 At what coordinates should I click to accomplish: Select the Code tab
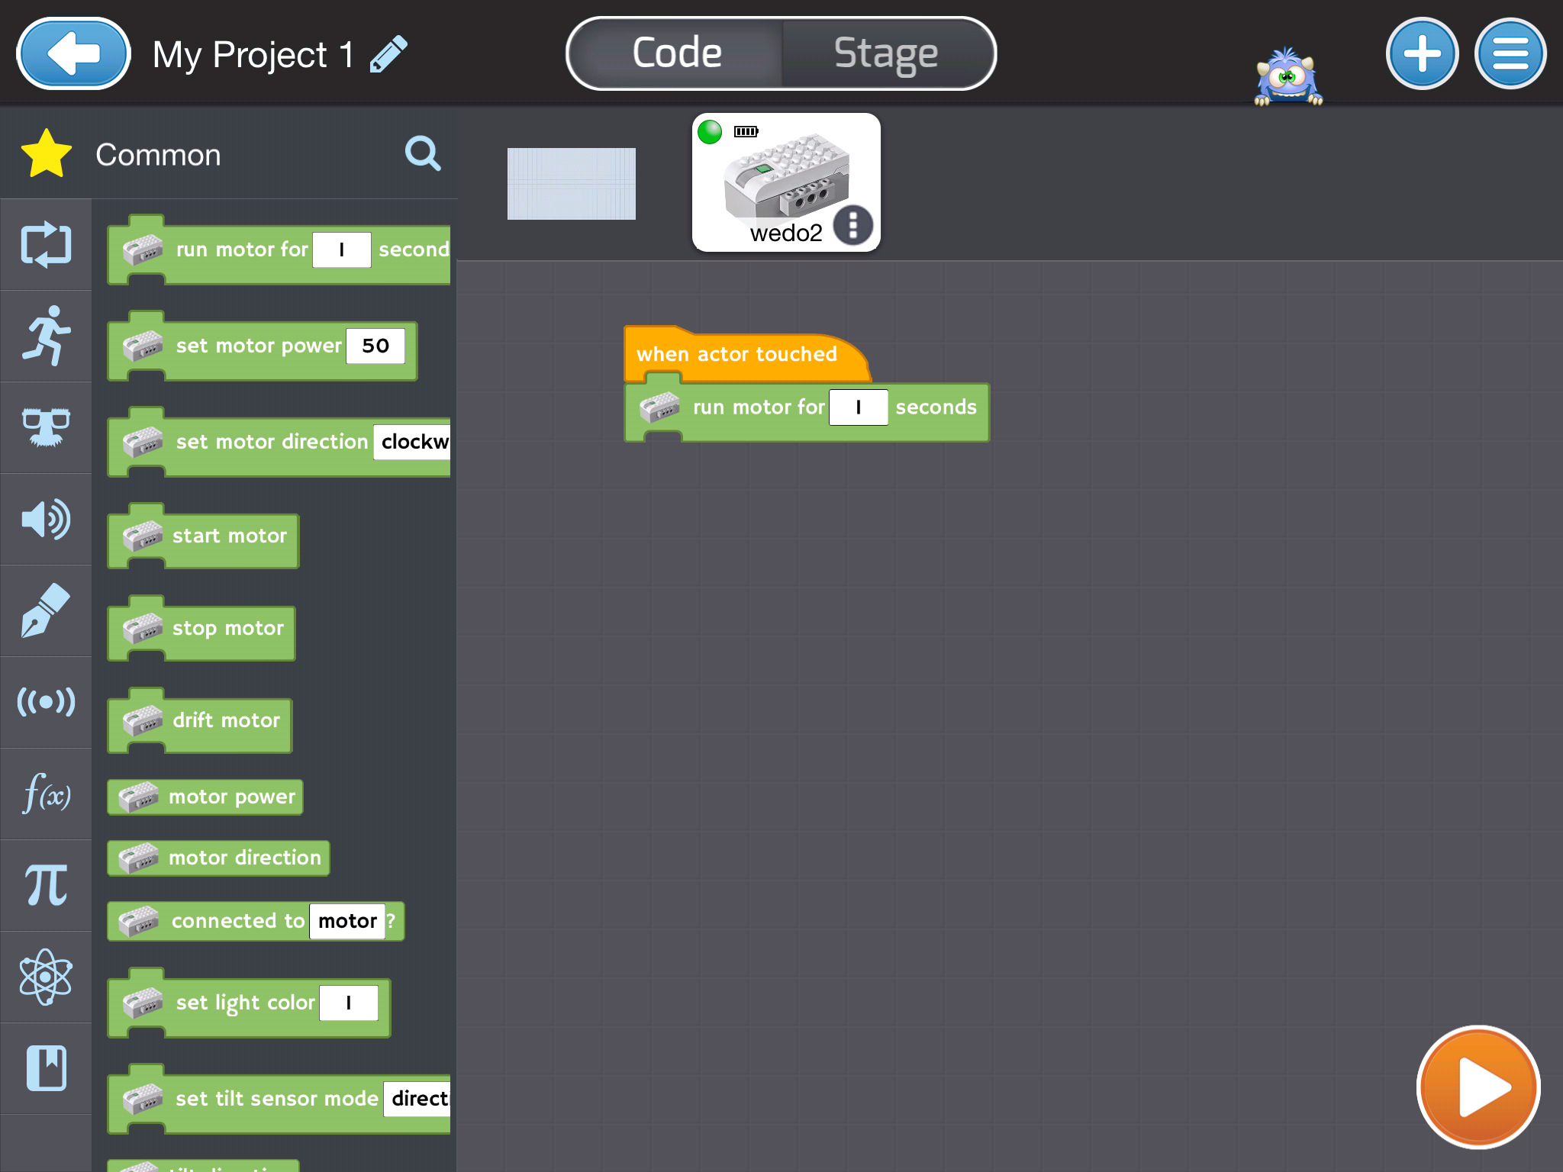pyautogui.click(x=675, y=52)
